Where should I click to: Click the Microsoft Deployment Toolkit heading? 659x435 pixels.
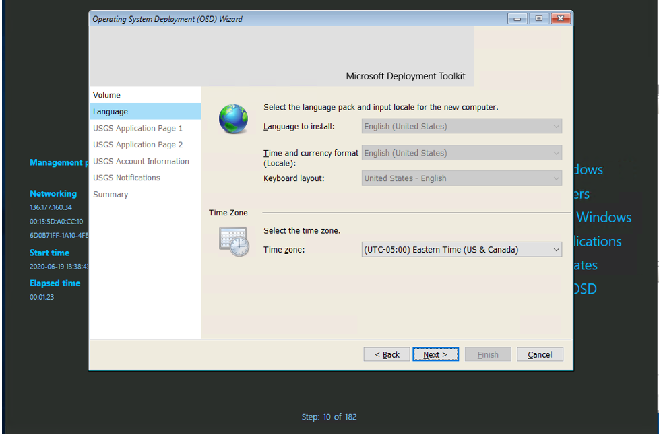406,76
